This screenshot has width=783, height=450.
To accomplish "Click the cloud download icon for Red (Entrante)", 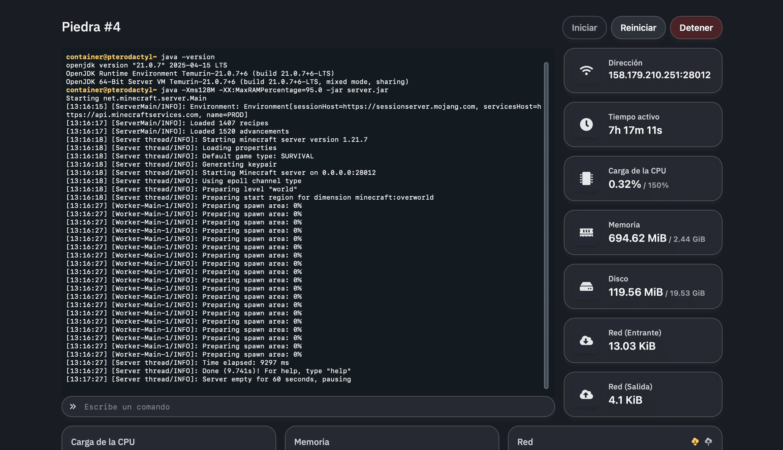I will coord(586,340).
